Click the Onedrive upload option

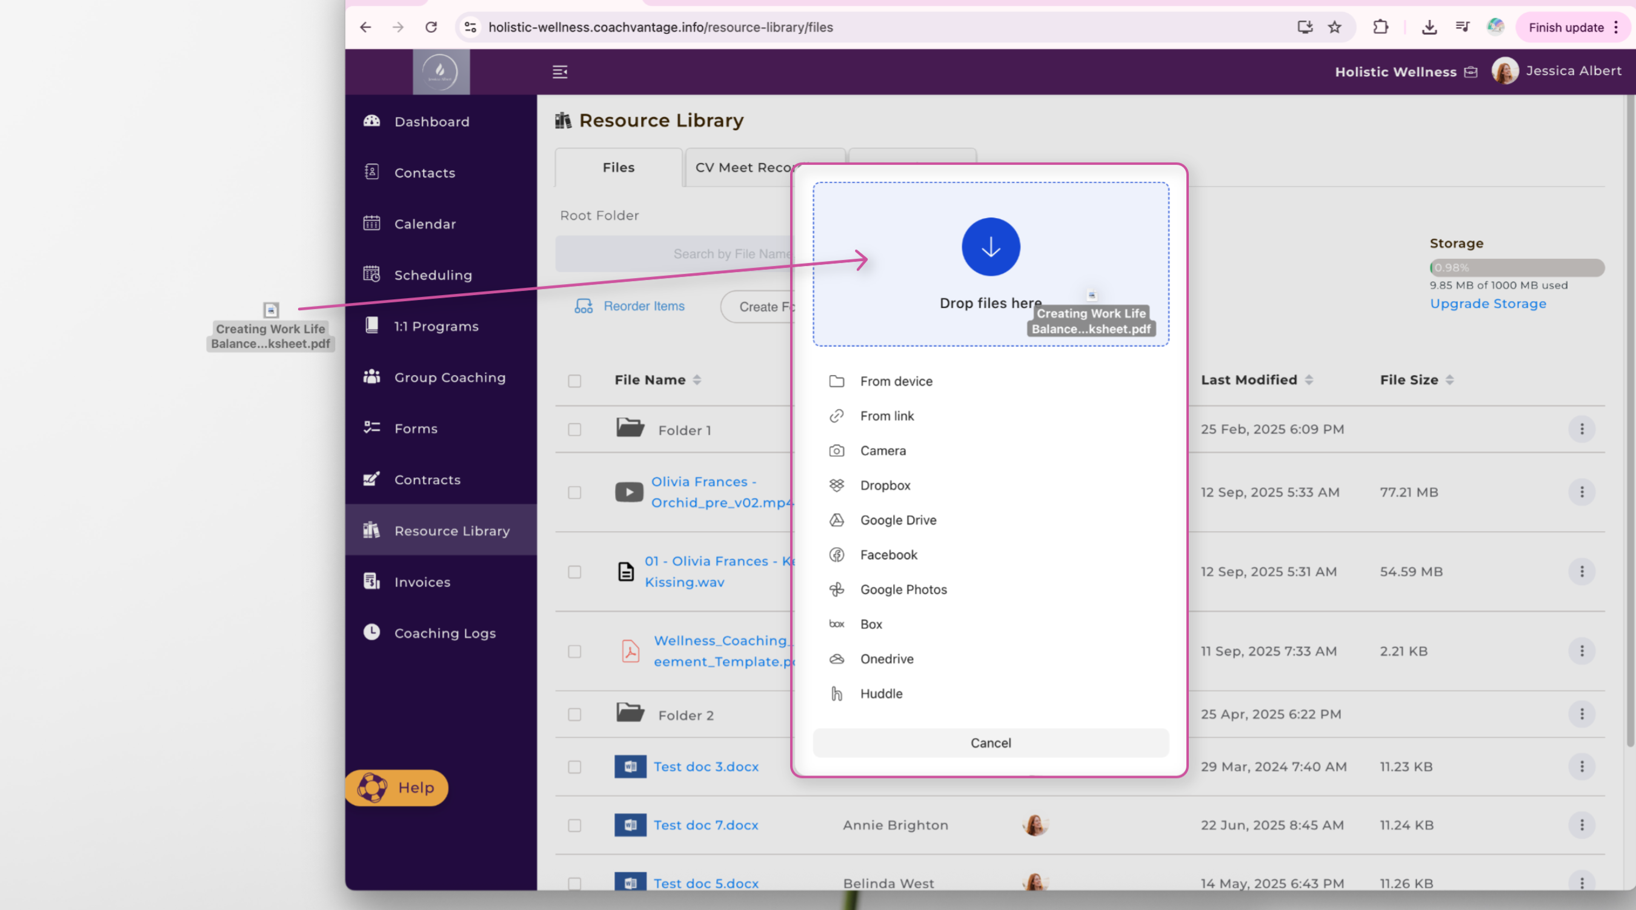(x=886, y=659)
